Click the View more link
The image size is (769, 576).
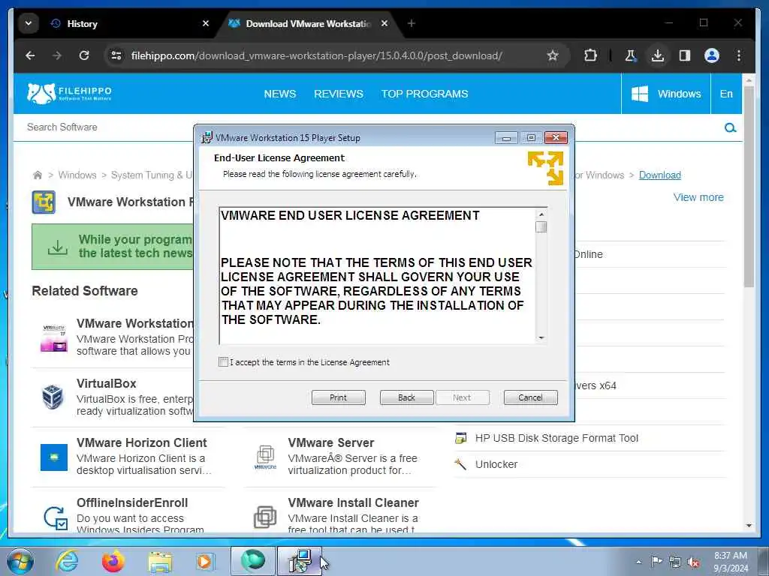click(698, 197)
